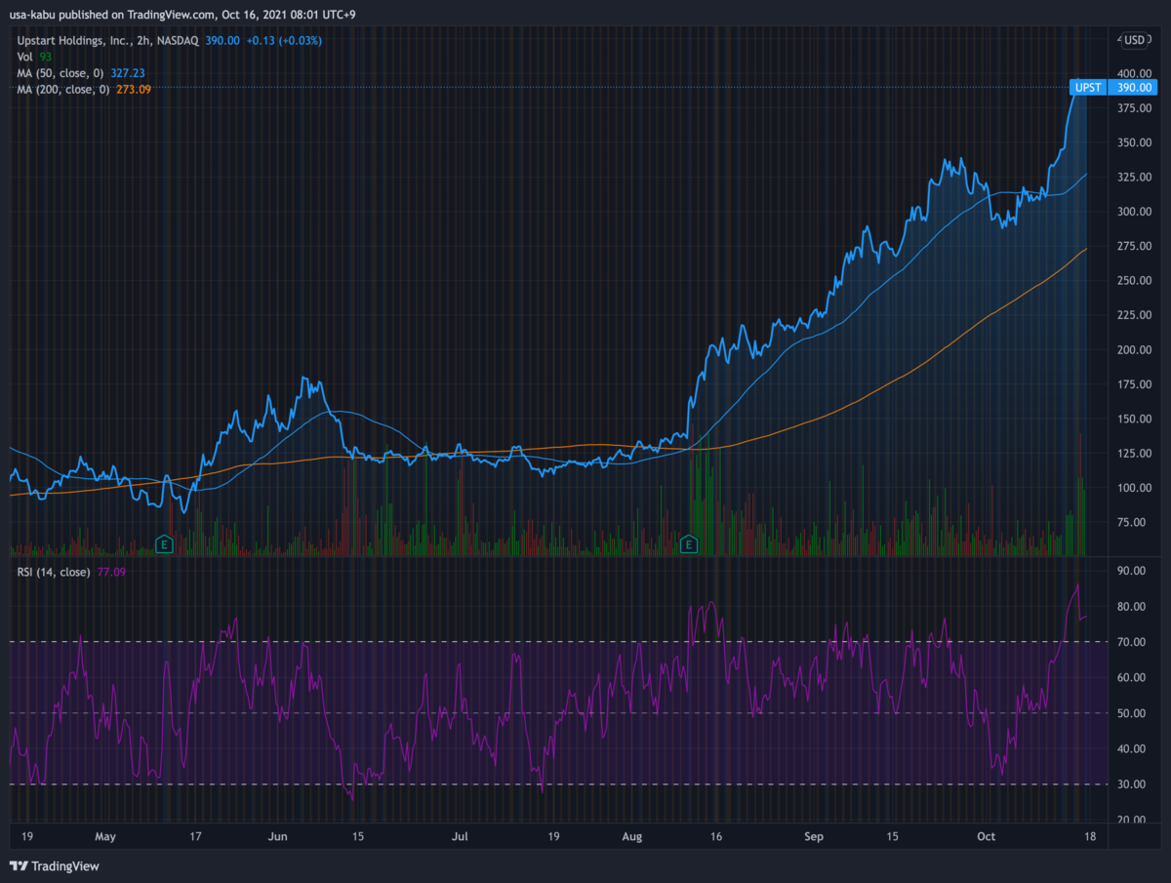Click the Jun label on time axis
Image resolution: width=1171 pixels, height=883 pixels.
(x=278, y=836)
